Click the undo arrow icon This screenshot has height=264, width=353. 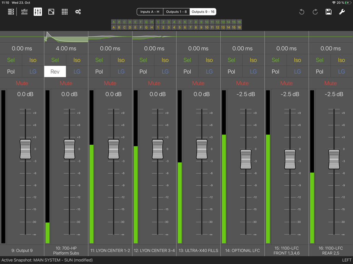pos(301,11)
